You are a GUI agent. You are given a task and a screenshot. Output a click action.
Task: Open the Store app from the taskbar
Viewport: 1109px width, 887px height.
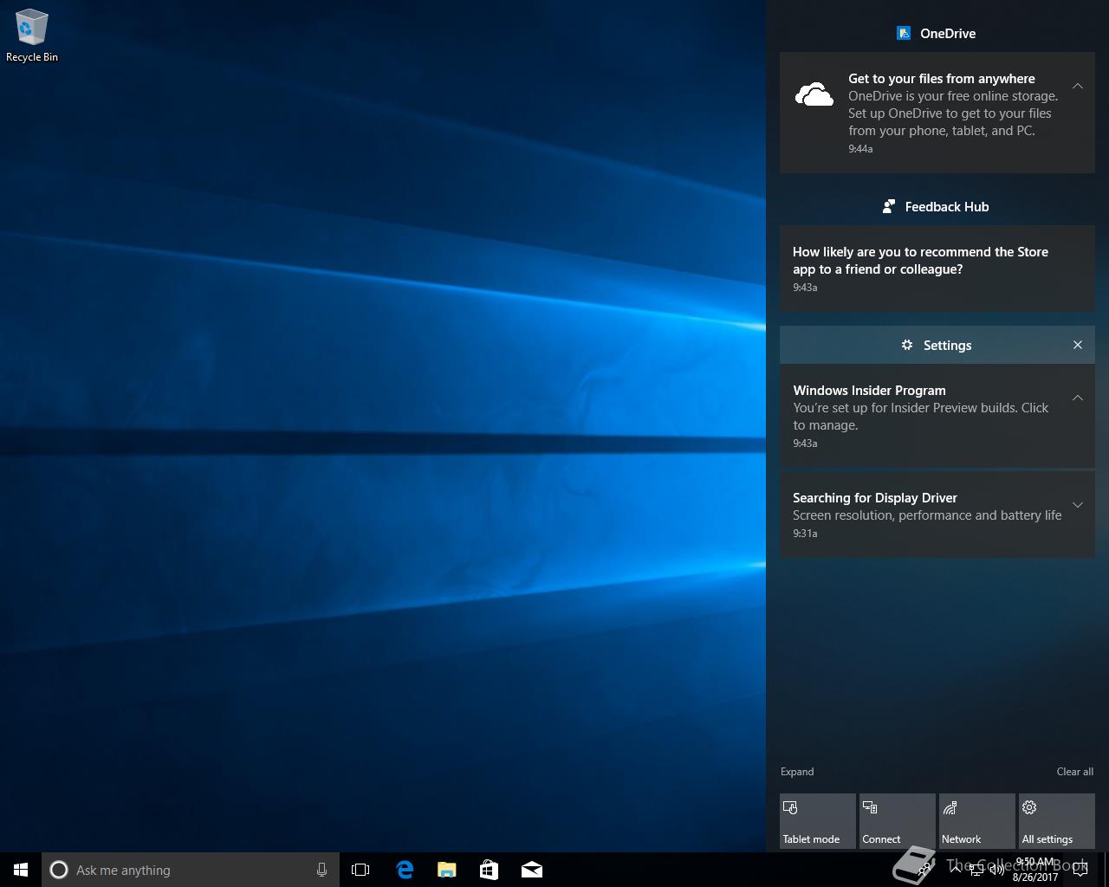(489, 870)
